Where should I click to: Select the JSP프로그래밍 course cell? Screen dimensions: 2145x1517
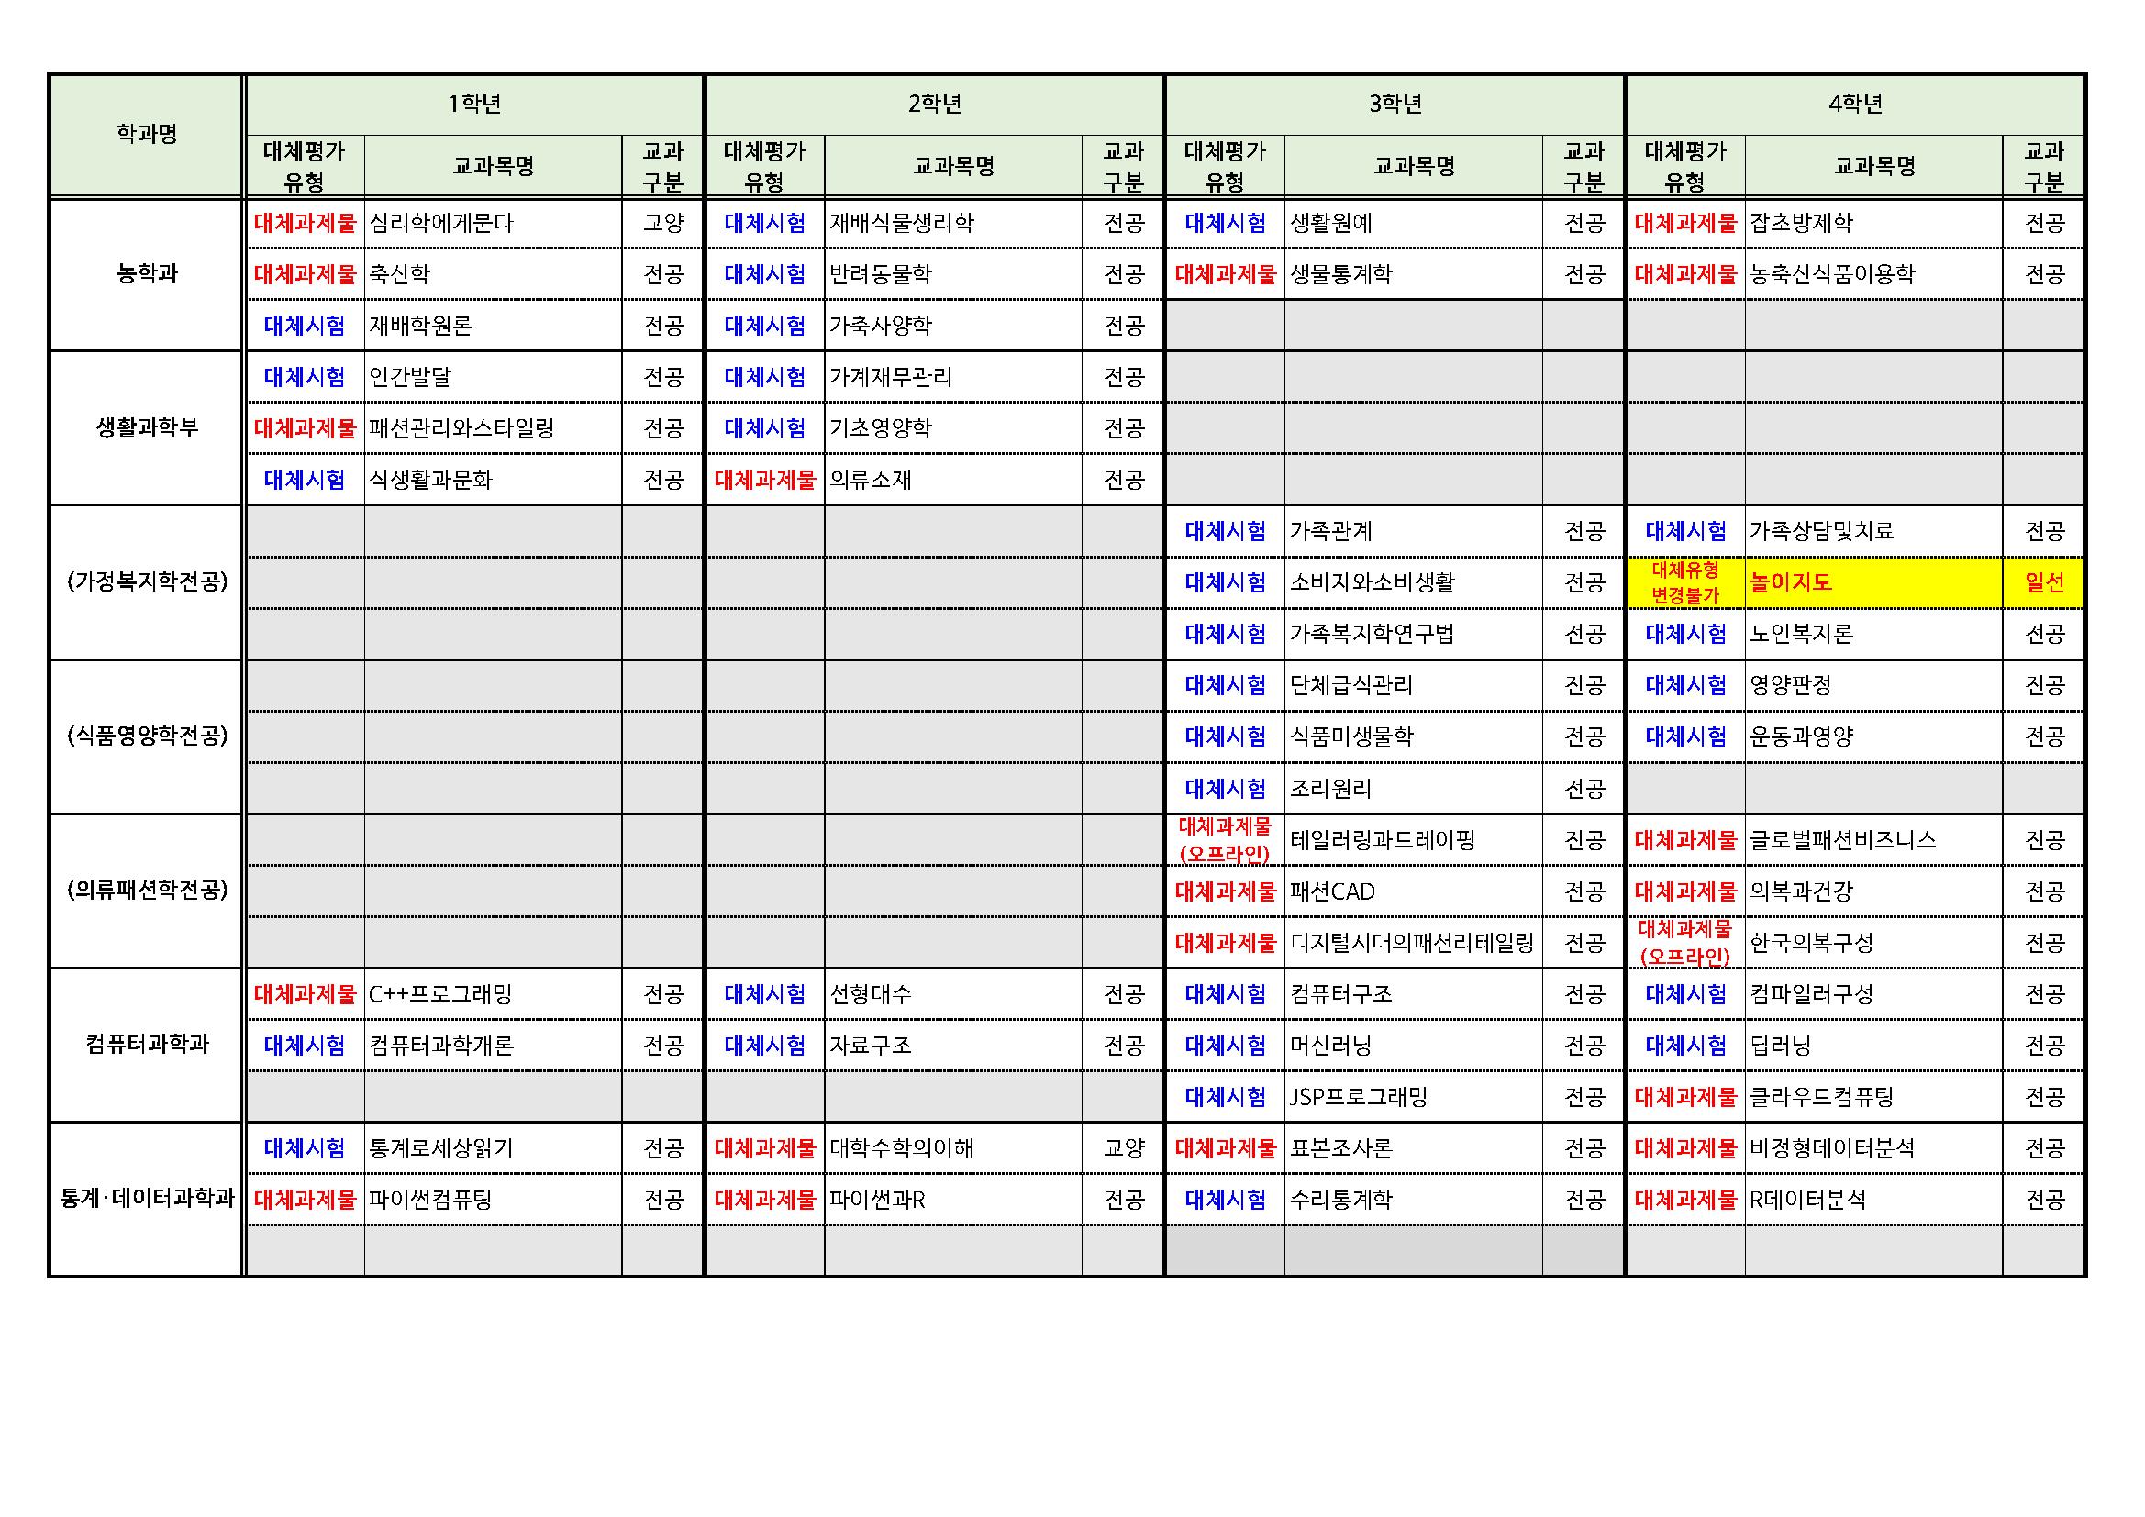[x=1414, y=1096]
